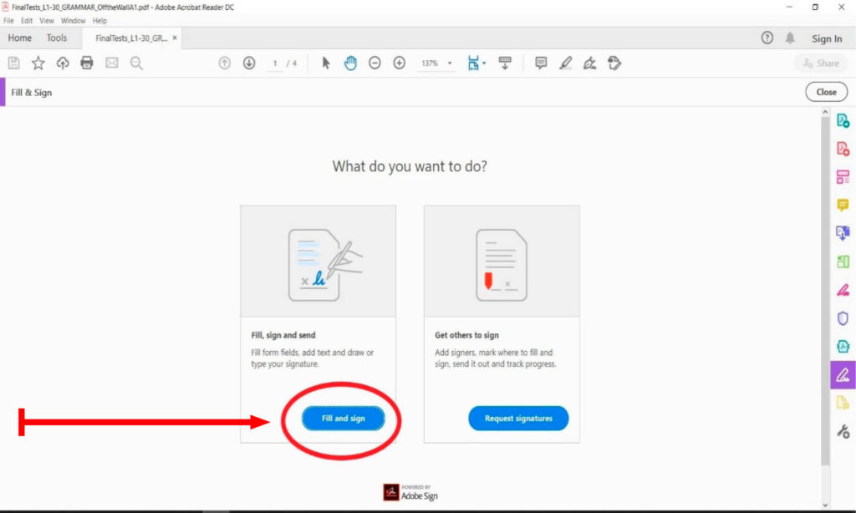Print the document using printer icon
The height and width of the screenshot is (513, 856).
pyautogui.click(x=87, y=63)
